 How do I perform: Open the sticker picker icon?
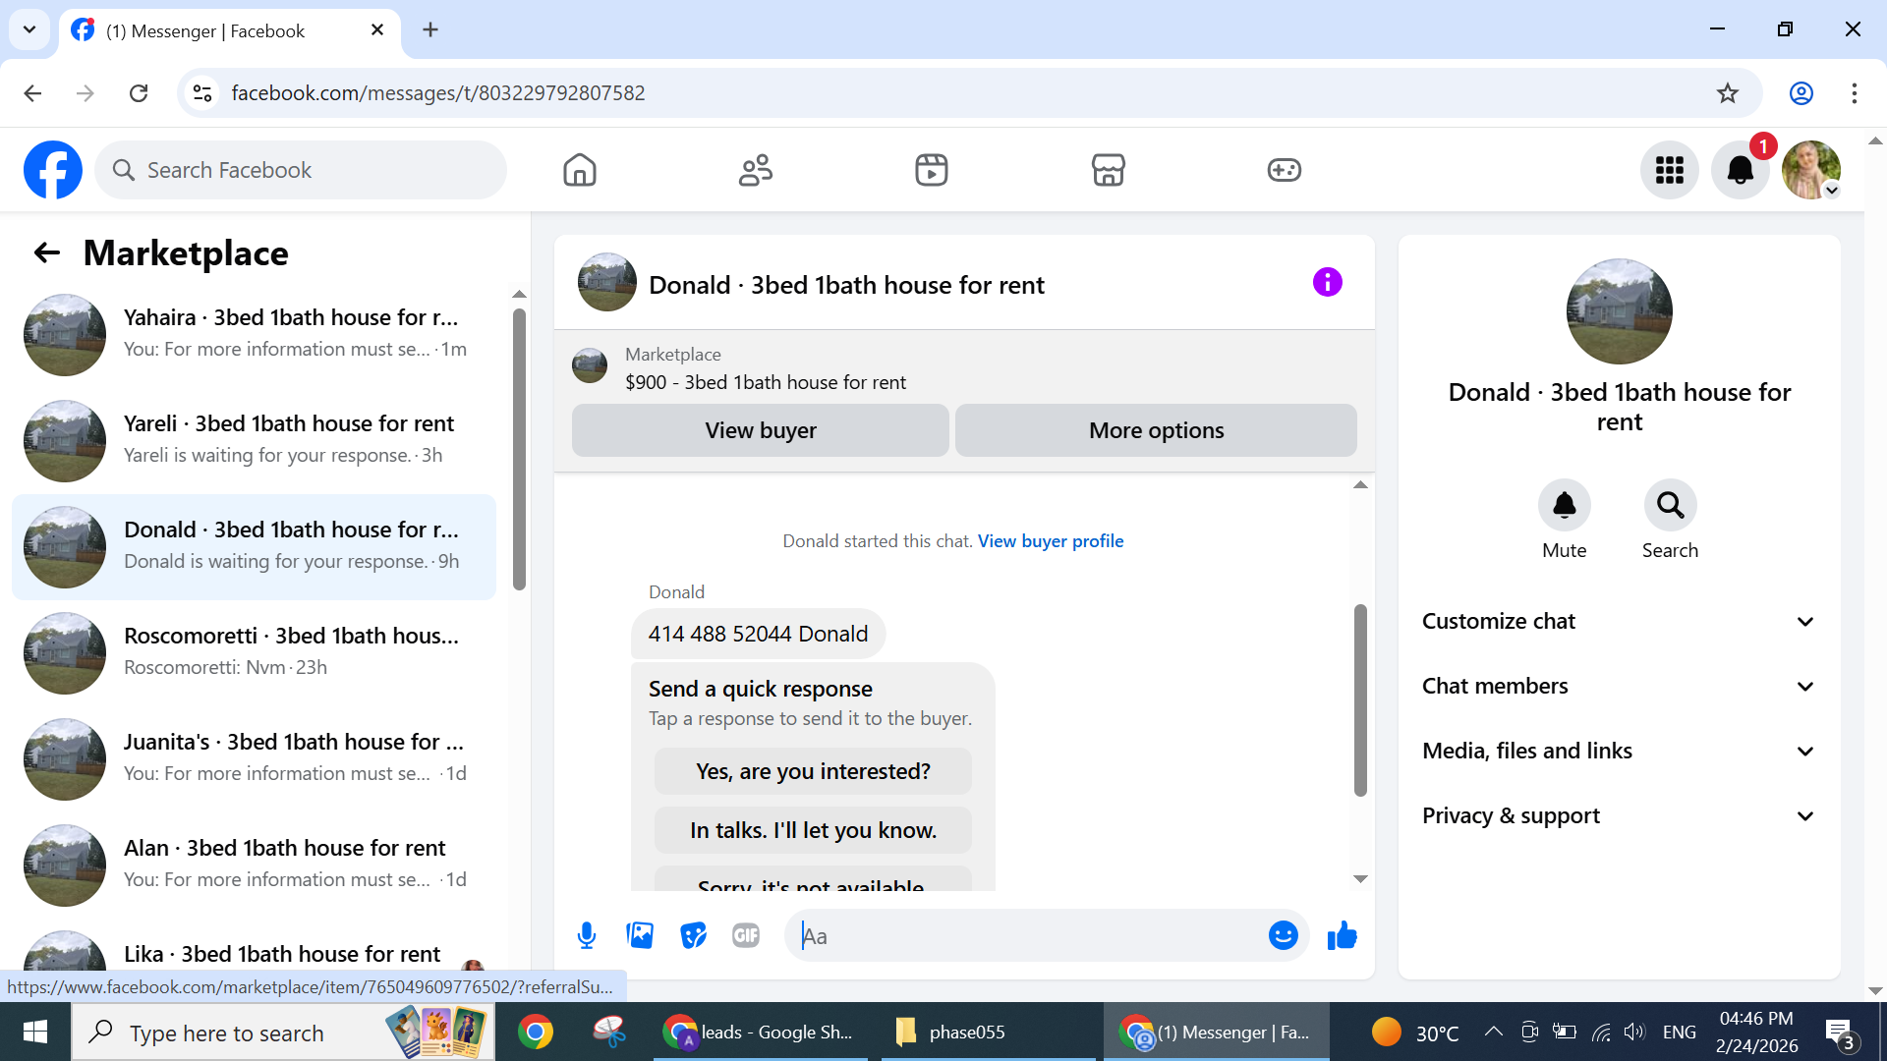pos(693,935)
